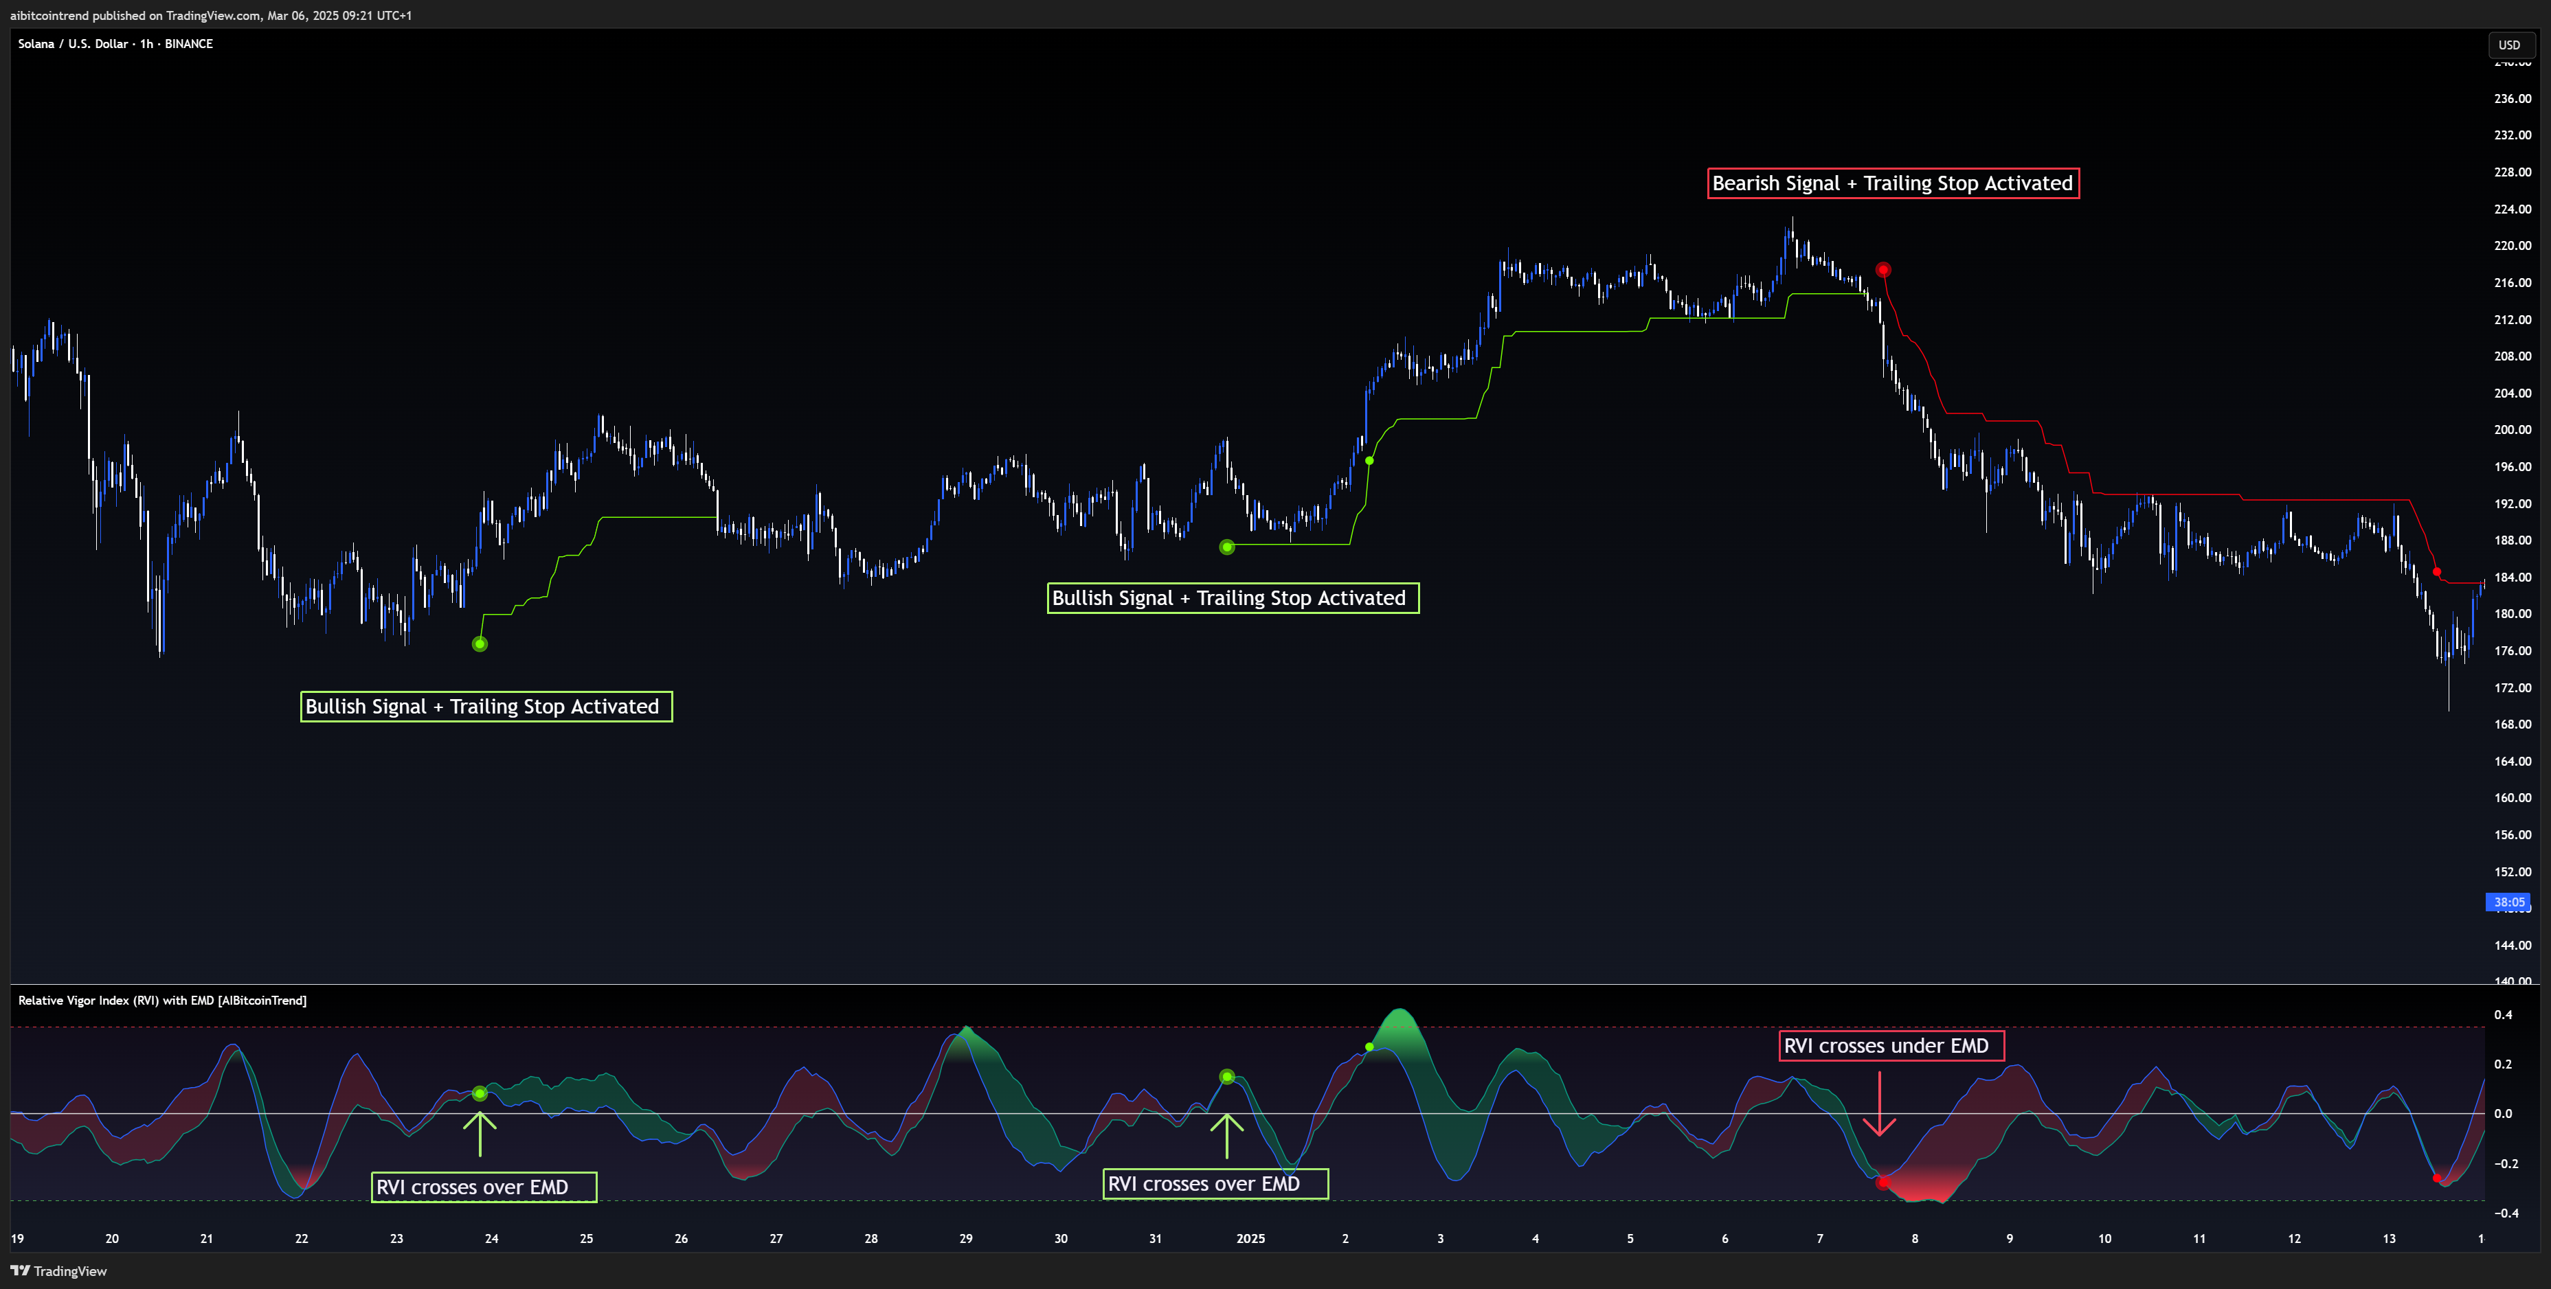Click the publish info text mentioning aibitcointrend

[211, 15]
